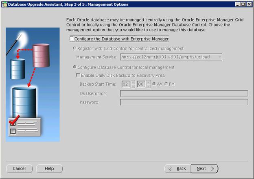
Task: Click the 'Backup Start Time:' label
Action: (x=98, y=84)
